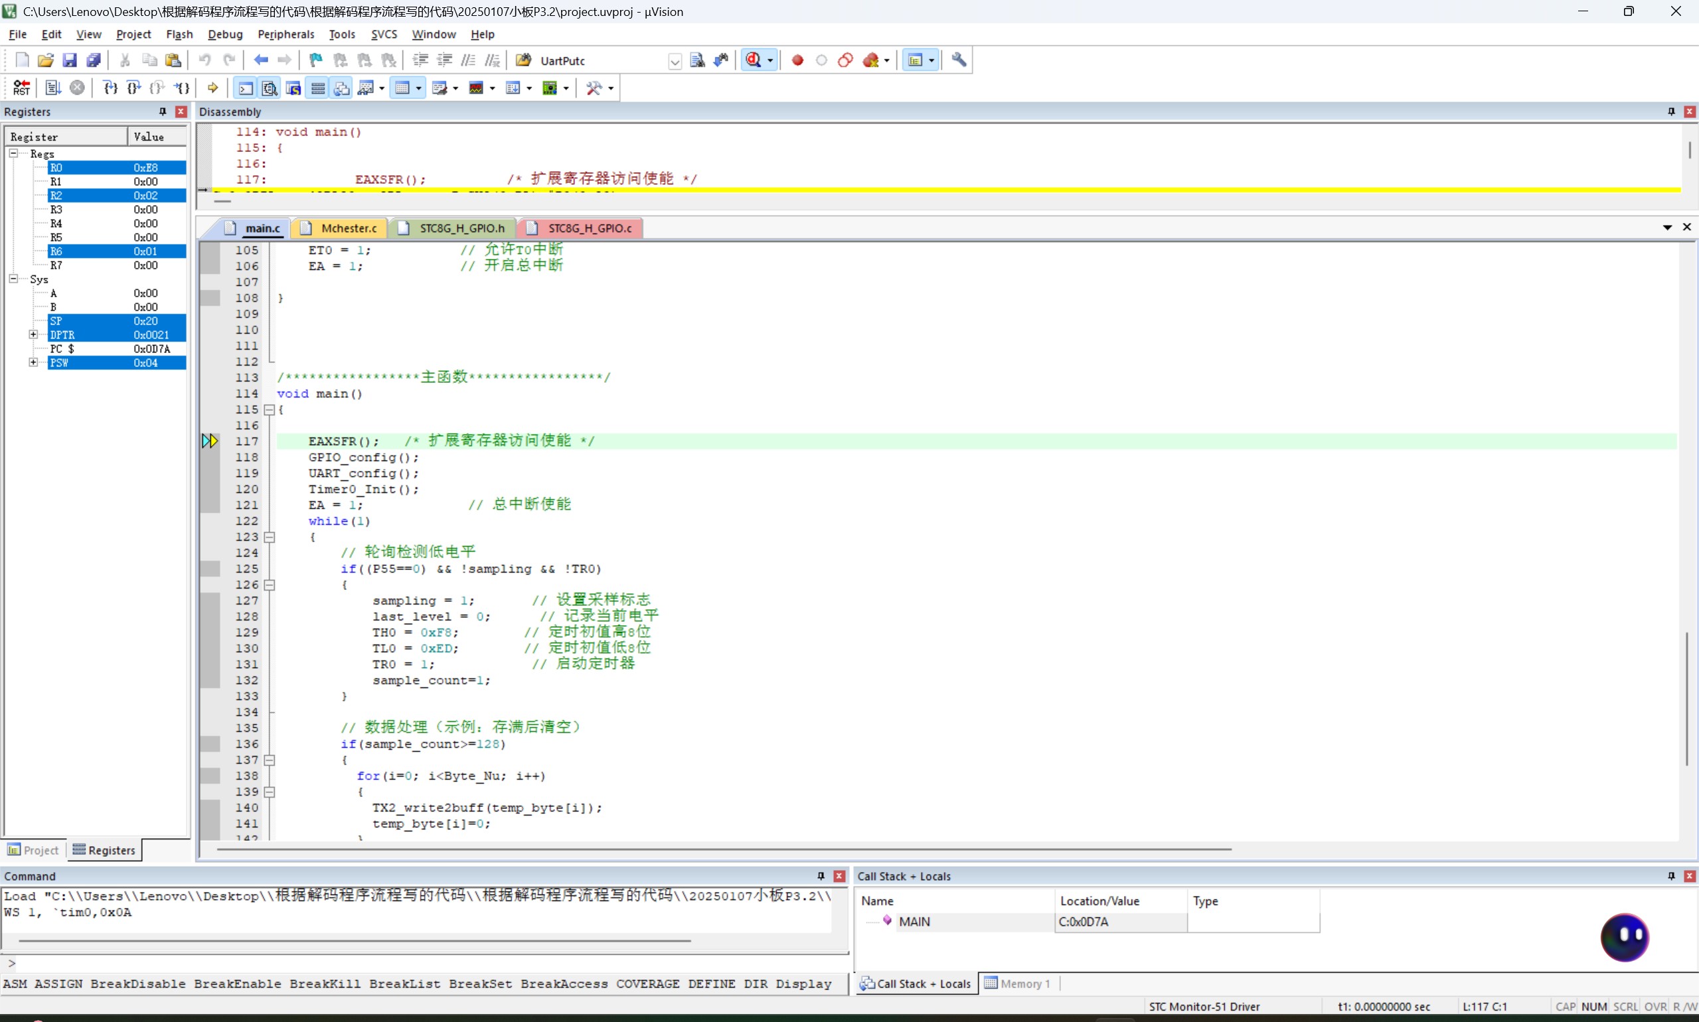This screenshot has width=1699, height=1022.
Task: Switch to the STC8G_H_GPIO.h tab
Action: click(453, 228)
